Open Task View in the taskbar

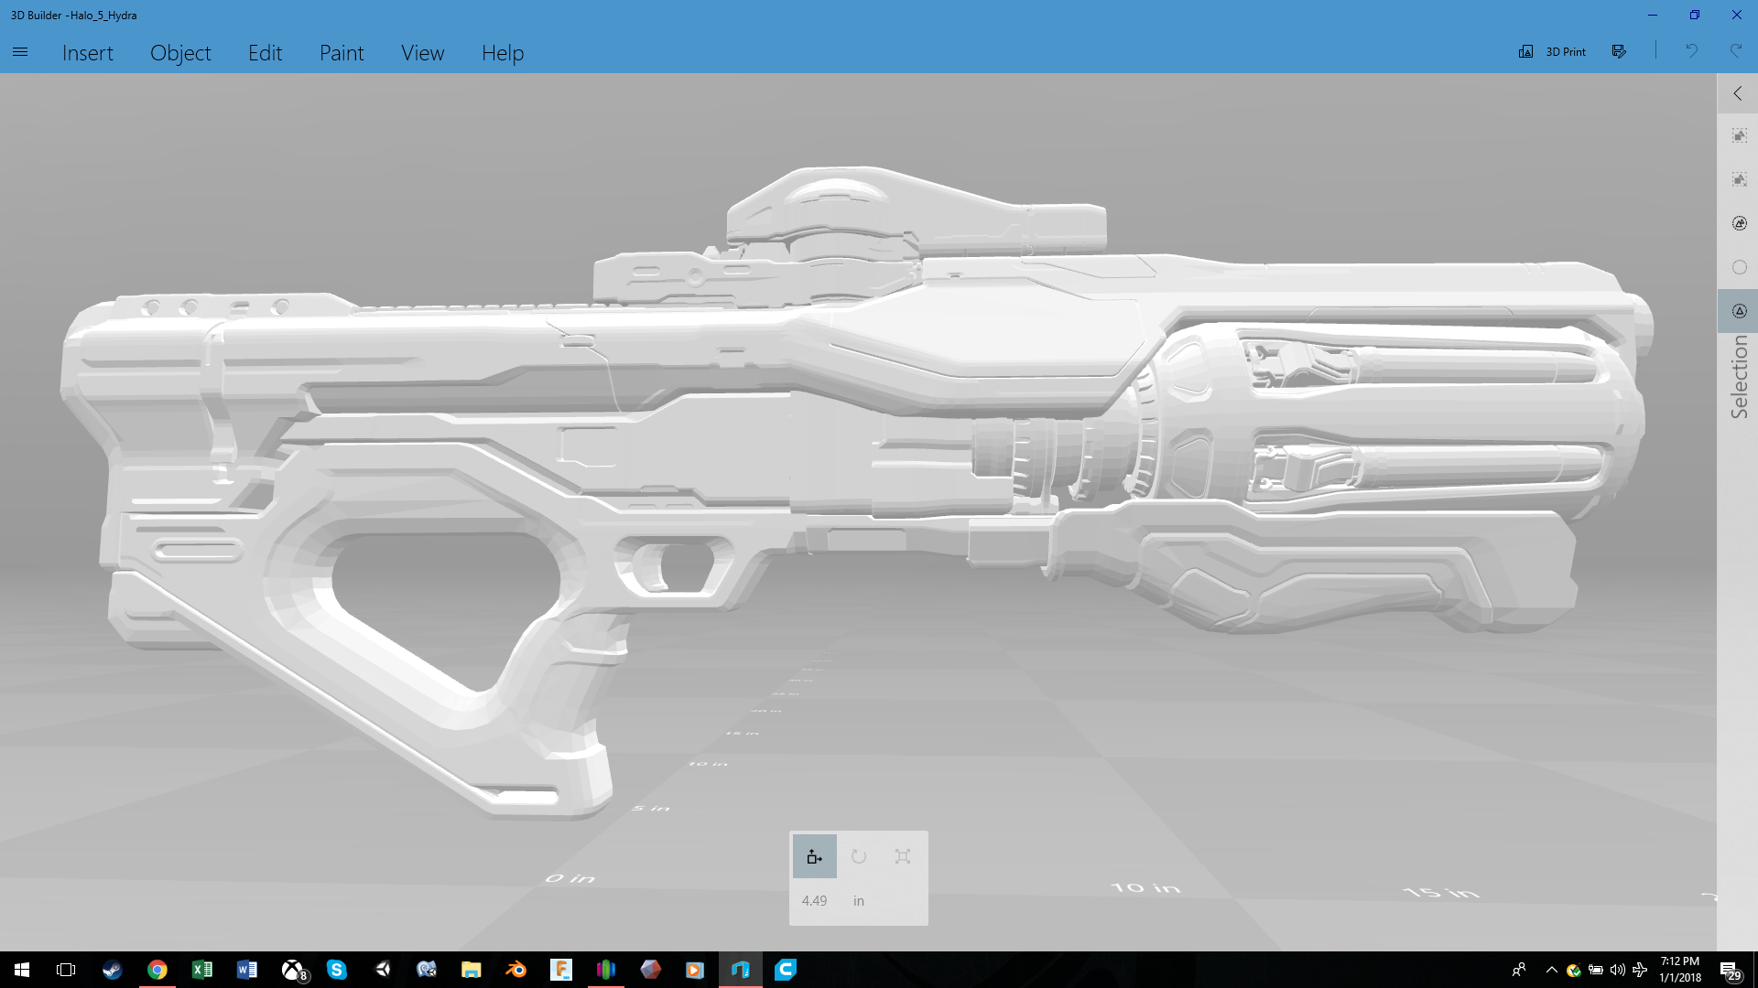[x=66, y=970]
